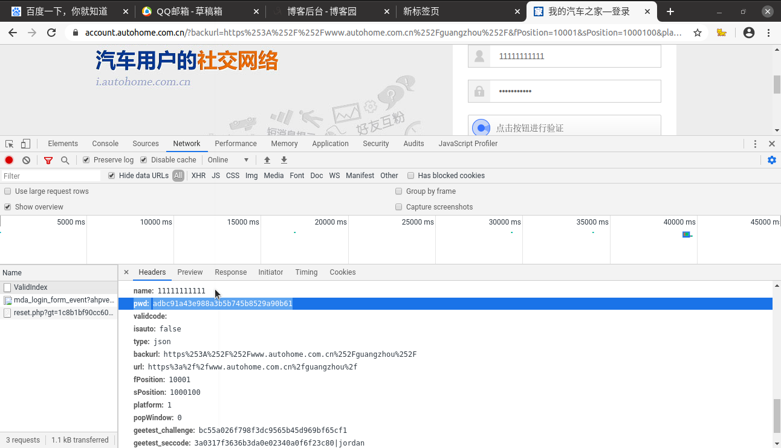Show All request types
The image size is (781, 448).
178,176
